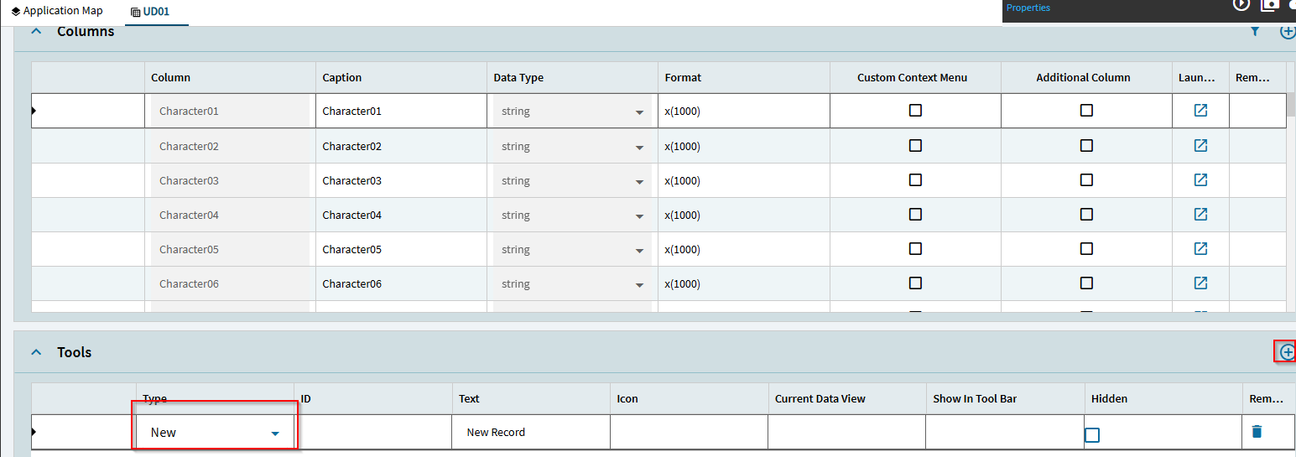Click the Columns filter funnel icon
This screenshot has height=457, width=1296.
[x=1255, y=32]
